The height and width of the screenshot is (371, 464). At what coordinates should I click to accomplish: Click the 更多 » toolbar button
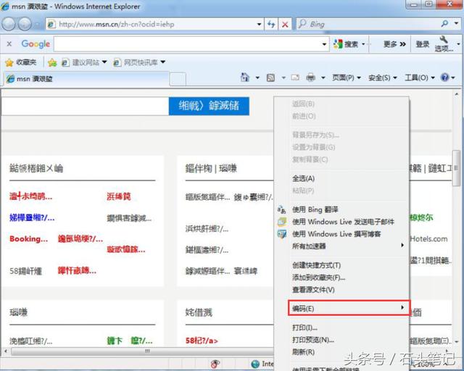394,44
